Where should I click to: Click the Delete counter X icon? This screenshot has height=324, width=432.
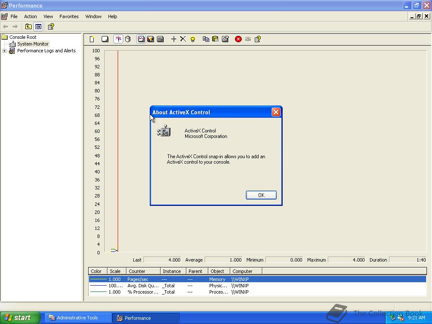[x=183, y=39]
